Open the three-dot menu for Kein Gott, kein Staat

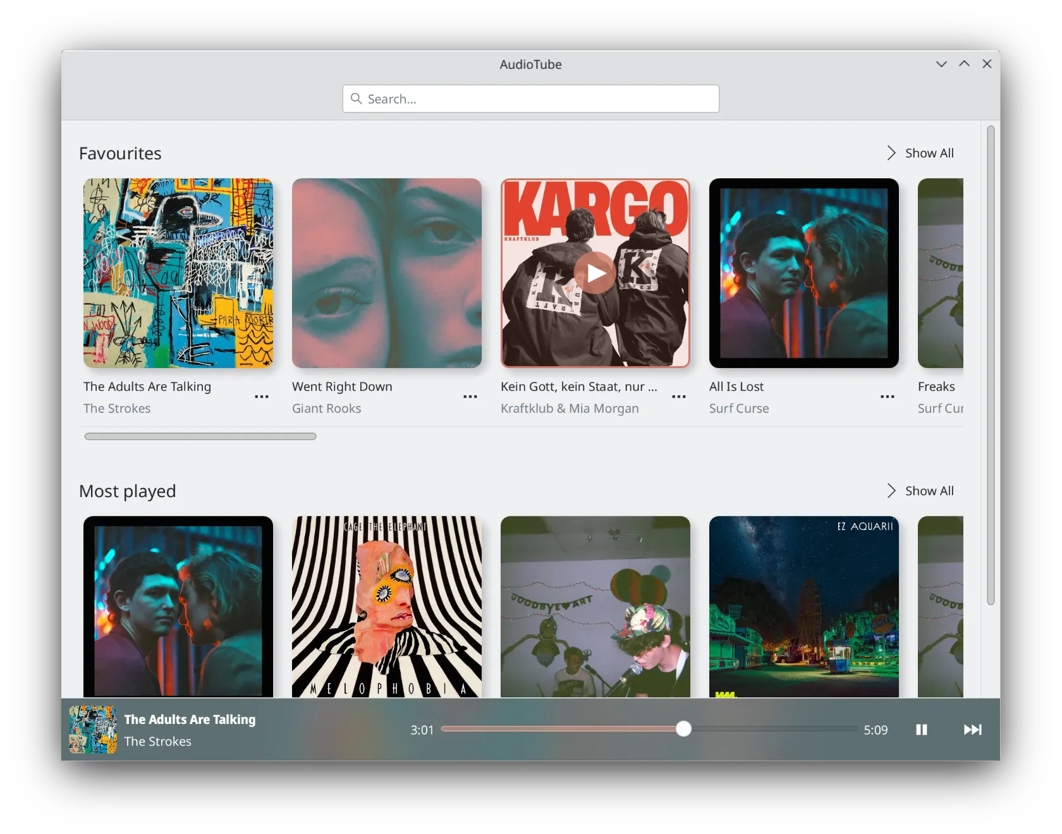pos(679,397)
